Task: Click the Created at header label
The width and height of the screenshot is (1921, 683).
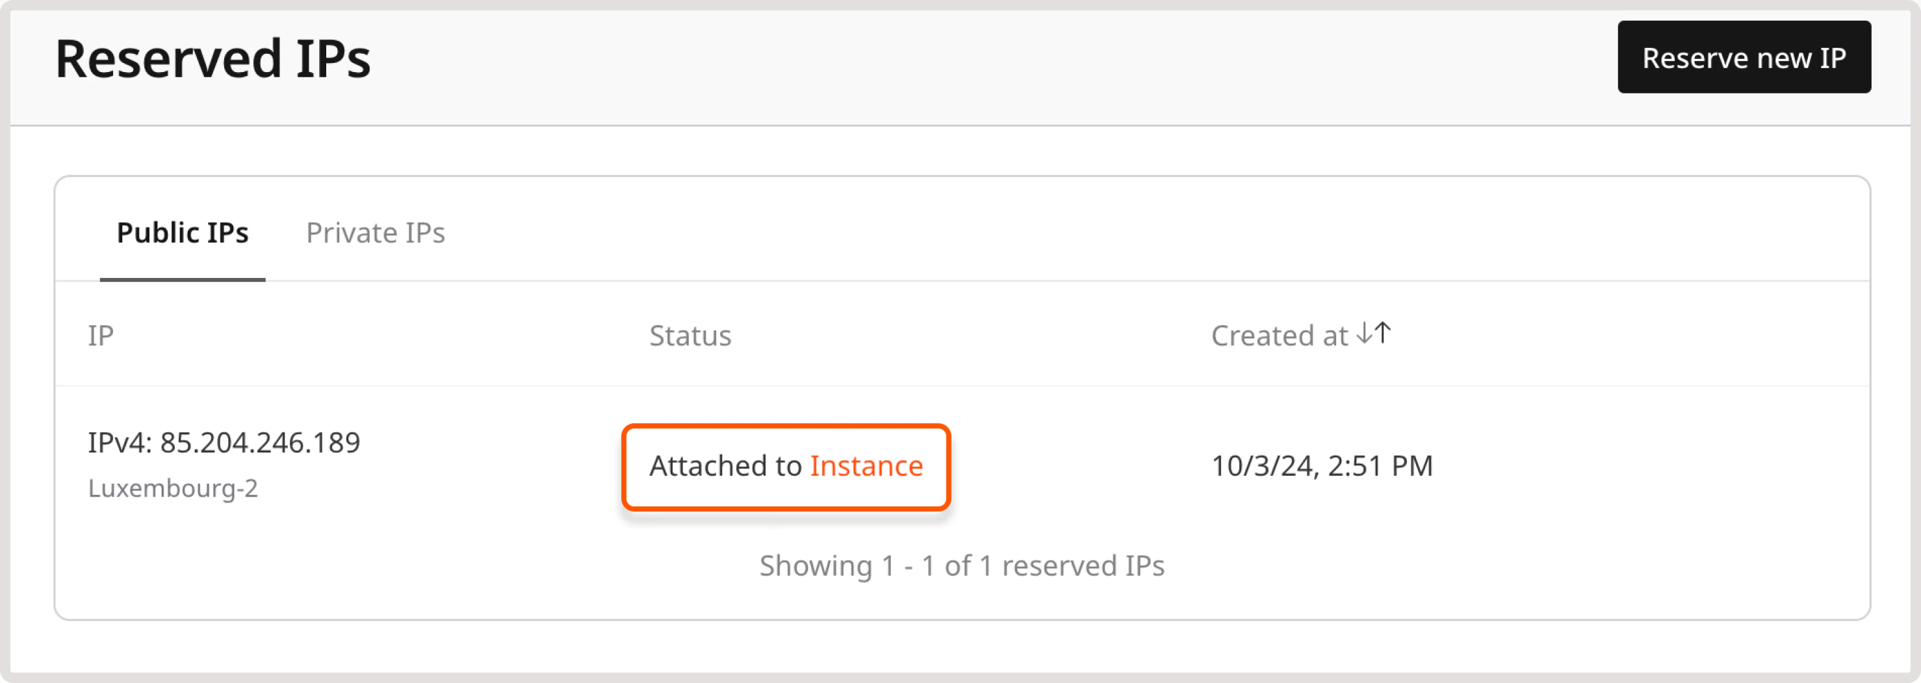Action: click(1278, 336)
